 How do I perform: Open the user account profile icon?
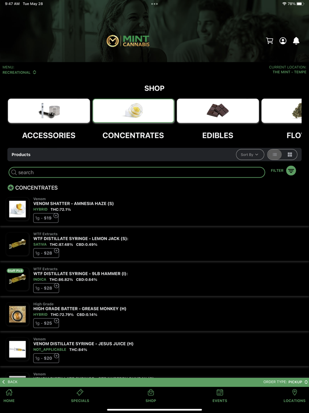283,41
